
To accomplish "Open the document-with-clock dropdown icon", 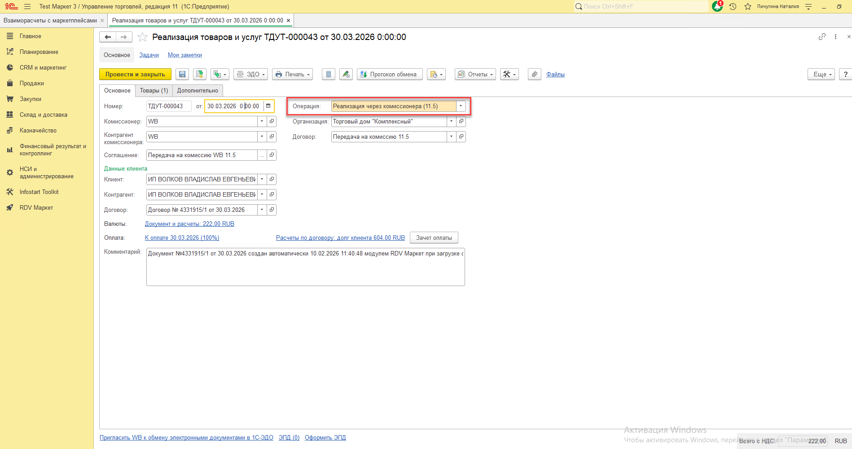I will [x=436, y=75].
